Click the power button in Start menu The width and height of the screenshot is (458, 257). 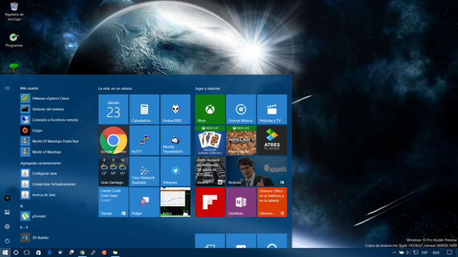coord(7,241)
